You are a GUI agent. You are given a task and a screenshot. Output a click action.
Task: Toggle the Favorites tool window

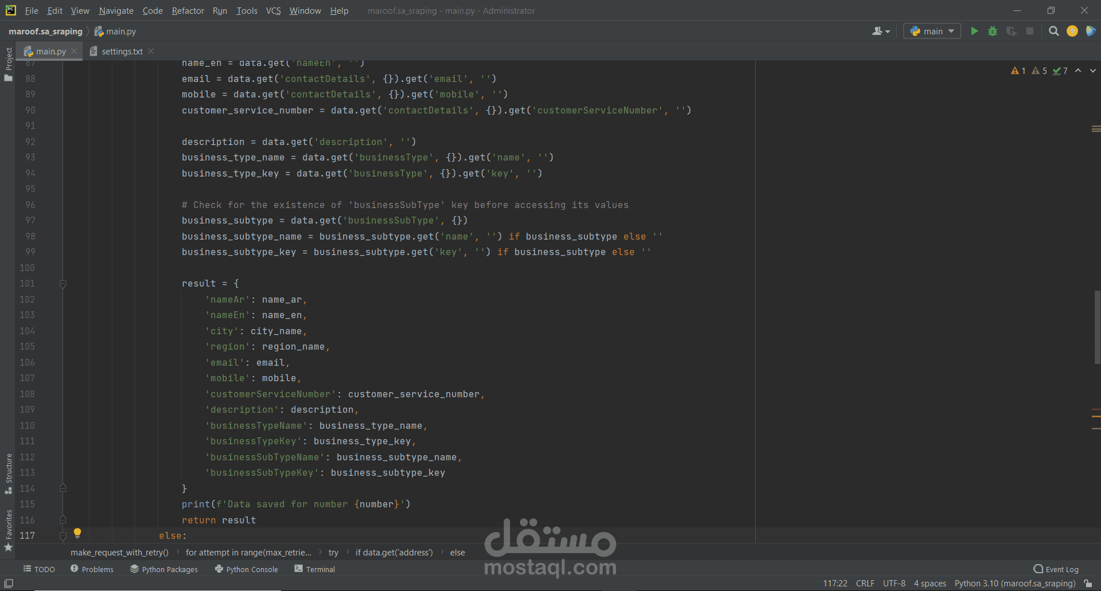coord(8,530)
